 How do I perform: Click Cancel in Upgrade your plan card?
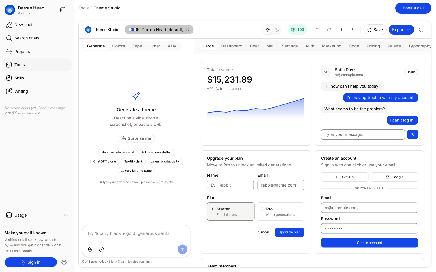pyautogui.click(x=264, y=232)
